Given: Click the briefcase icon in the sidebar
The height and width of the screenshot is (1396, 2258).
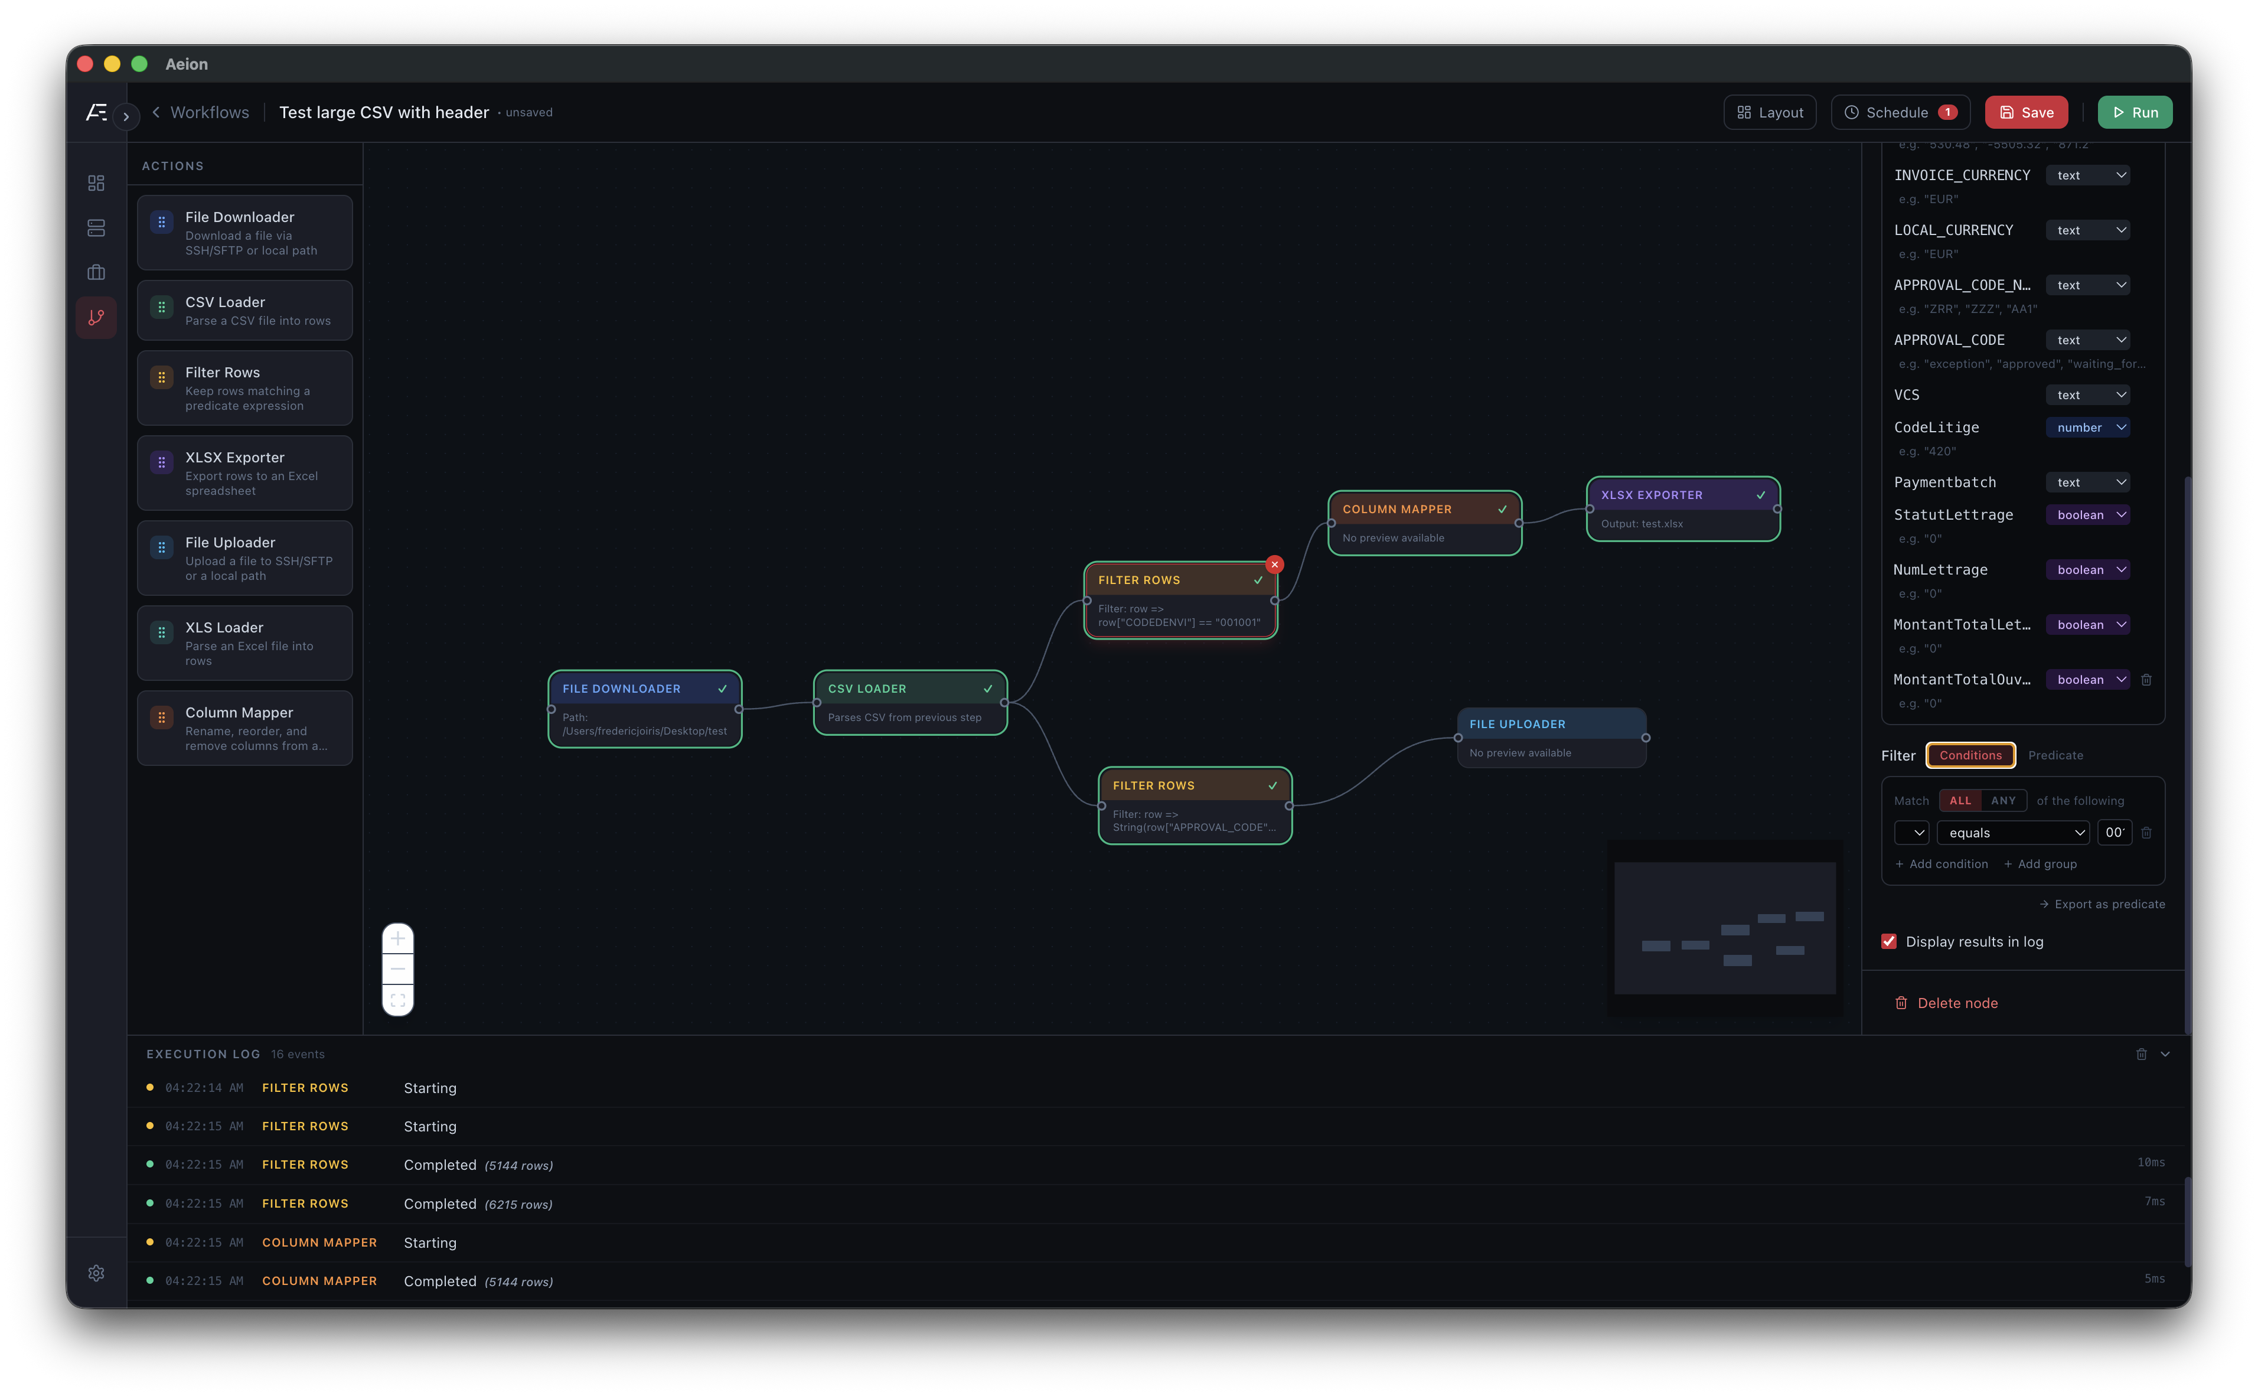Looking at the screenshot, I should [x=96, y=272].
